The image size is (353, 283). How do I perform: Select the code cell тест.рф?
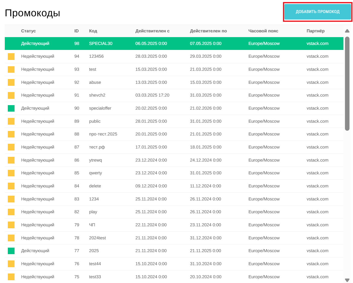(x=97, y=147)
